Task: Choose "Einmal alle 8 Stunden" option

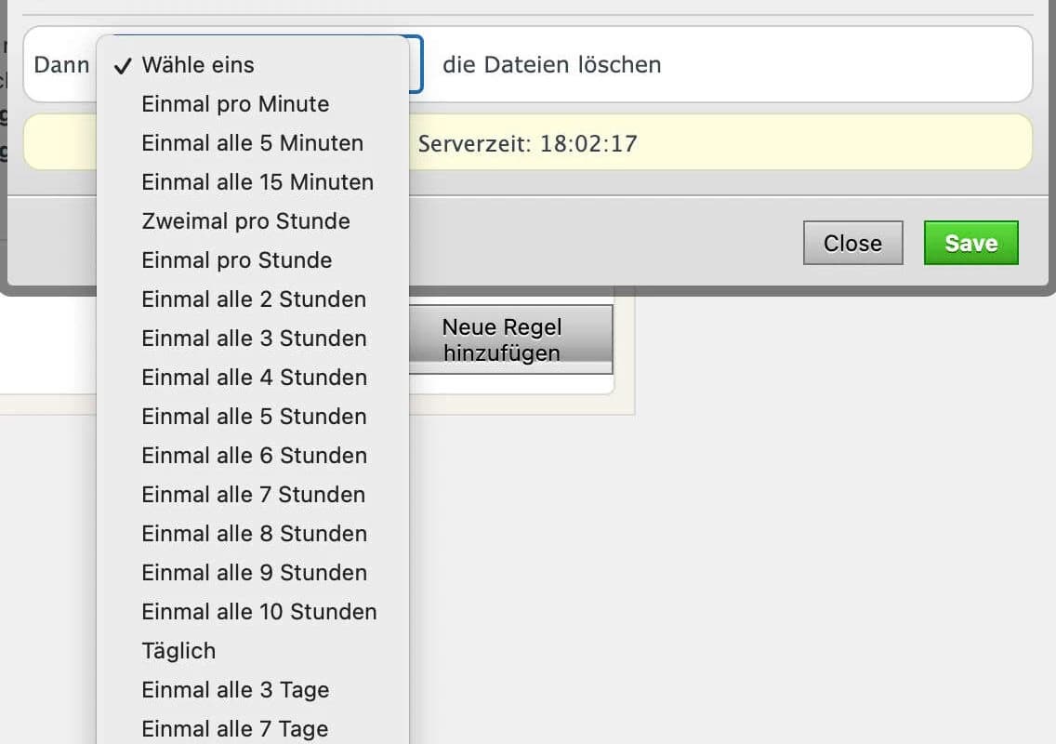Action: pos(253,534)
